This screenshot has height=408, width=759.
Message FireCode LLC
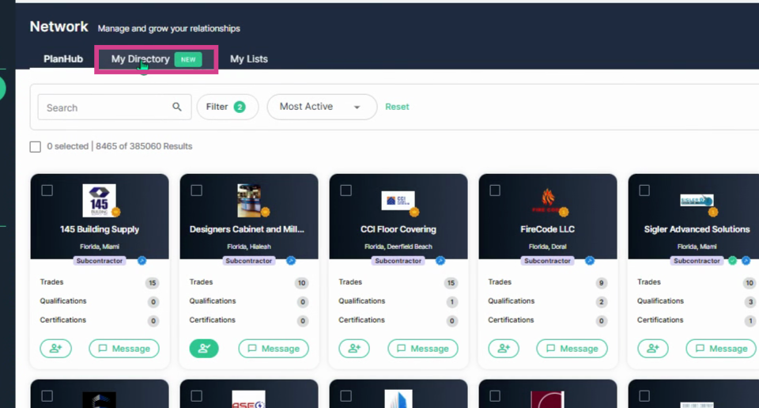click(572, 349)
